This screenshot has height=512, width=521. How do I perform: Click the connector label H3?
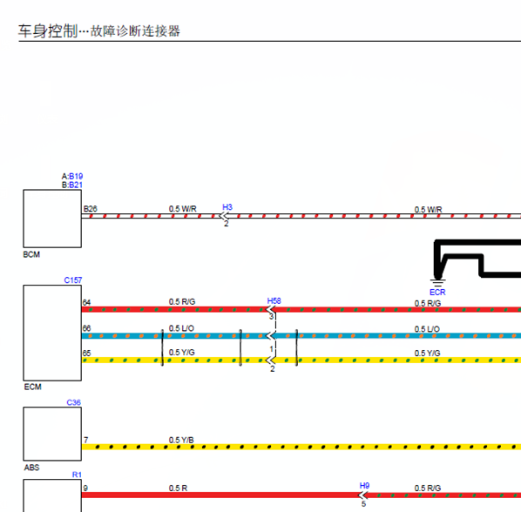227,207
